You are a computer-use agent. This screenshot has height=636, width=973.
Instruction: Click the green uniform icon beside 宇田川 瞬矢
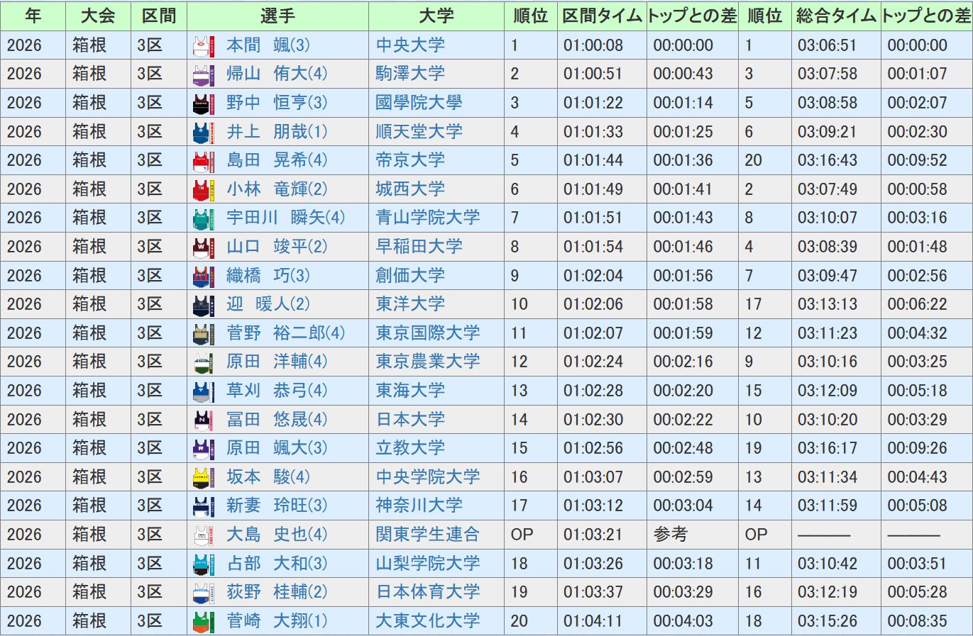(204, 218)
